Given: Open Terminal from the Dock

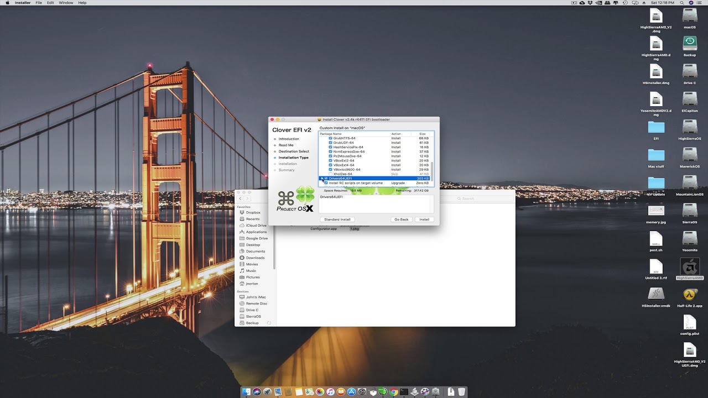Looking at the screenshot, I should (x=404, y=392).
